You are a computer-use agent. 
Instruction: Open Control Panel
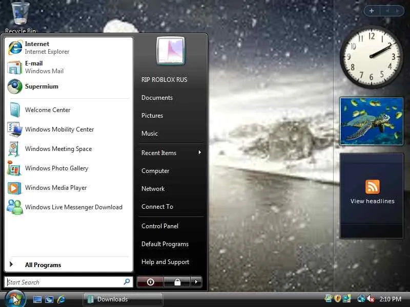pyautogui.click(x=160, y=226)
